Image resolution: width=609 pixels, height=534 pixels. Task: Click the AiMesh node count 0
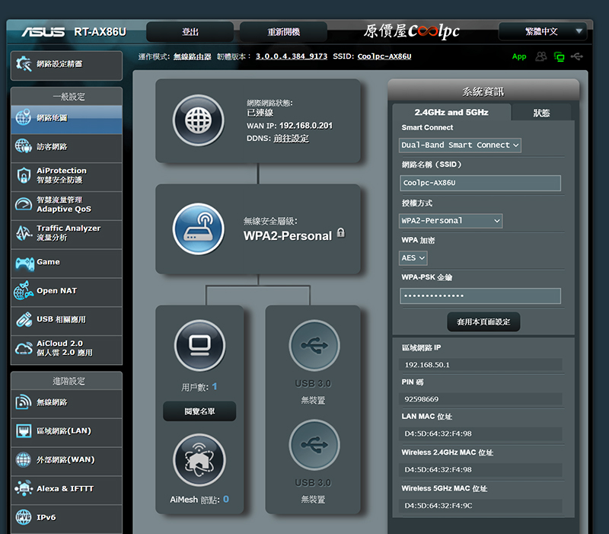coord(226,499)
